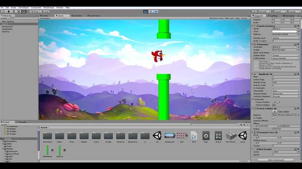The image size is (302, 169).
Task: Open the Sorting Layer dropdown
Action: [286, 38]
